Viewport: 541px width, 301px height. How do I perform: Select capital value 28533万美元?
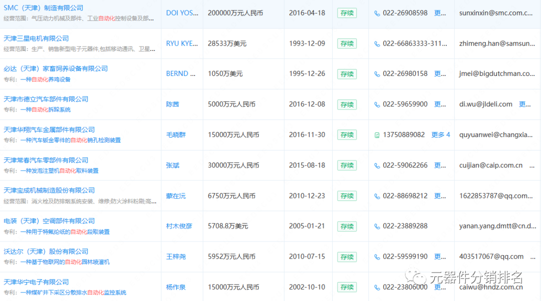coord(227,43)
